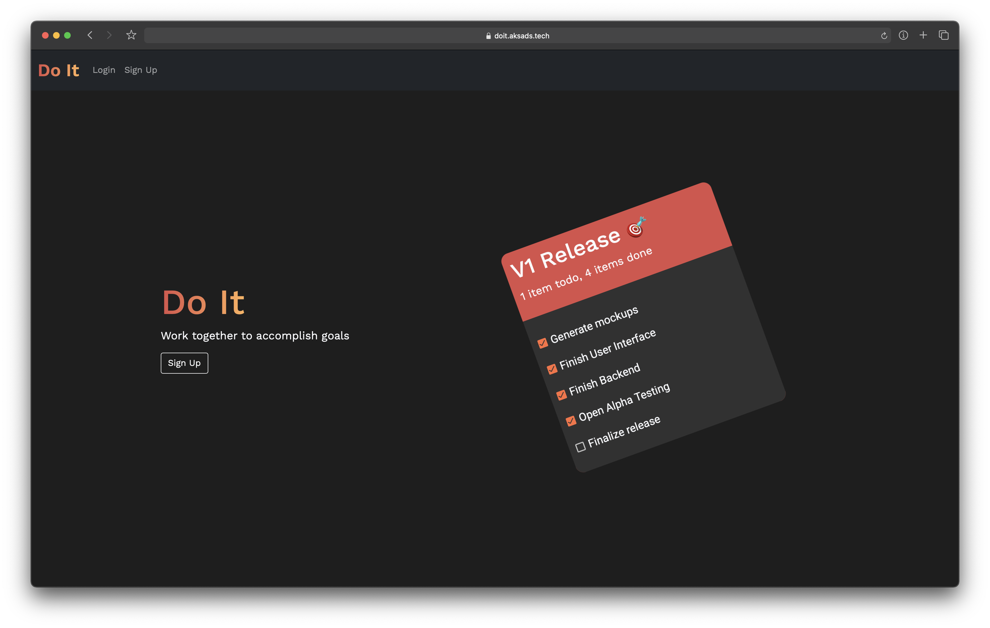Click the bookmark star icon
The height and width of the screenshot is (628, 990).
pos(131,35)
